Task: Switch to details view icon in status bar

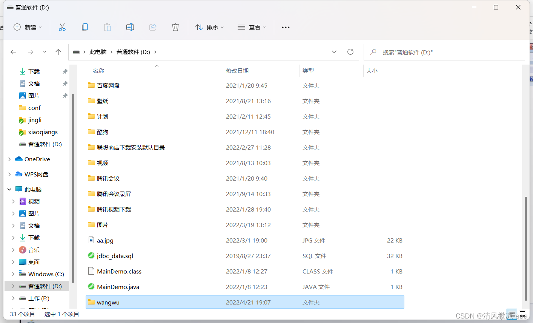Action: coord(512,314)
